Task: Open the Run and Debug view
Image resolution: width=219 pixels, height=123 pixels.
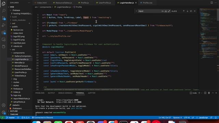Action: [4, 25]
